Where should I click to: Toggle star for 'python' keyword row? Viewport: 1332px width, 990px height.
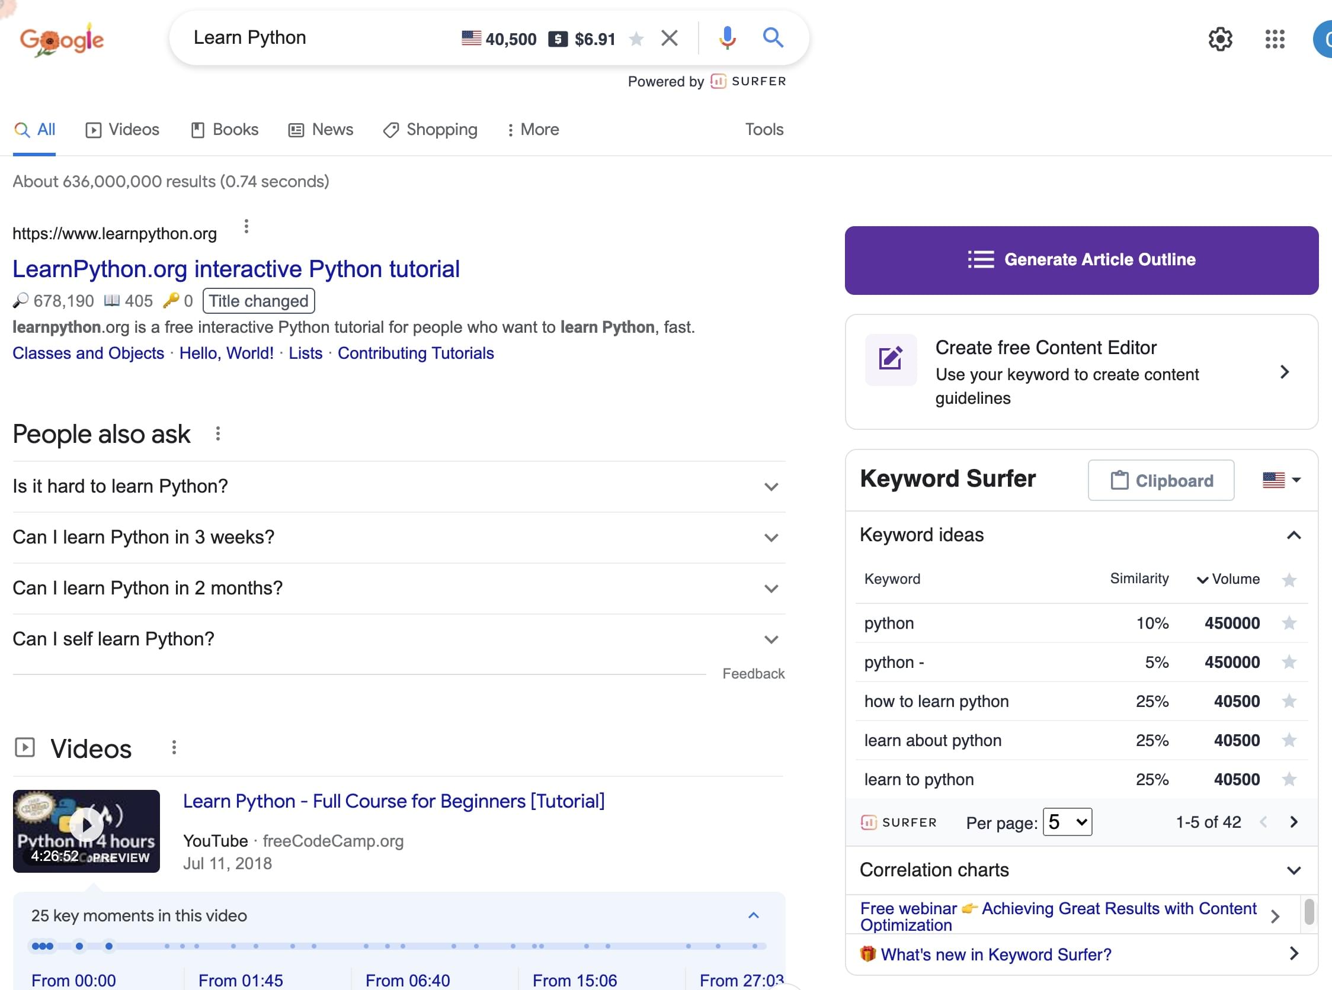pyautogui.click(x=1289, y=623)
